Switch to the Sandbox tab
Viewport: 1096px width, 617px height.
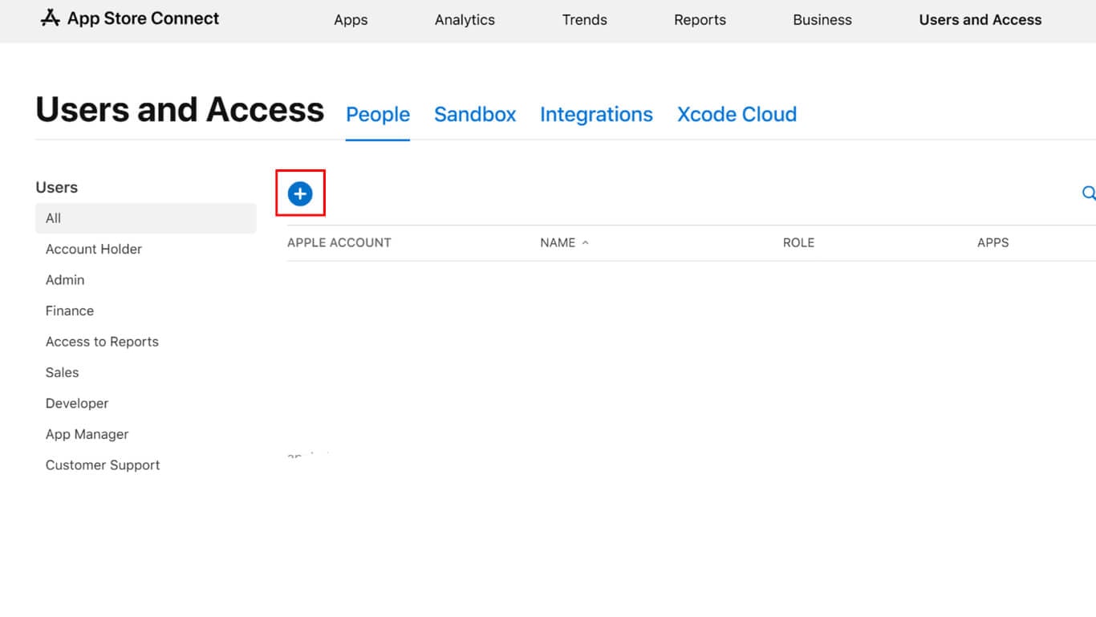(475, 115)
